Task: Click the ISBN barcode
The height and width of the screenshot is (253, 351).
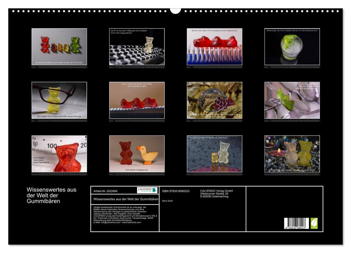Action: (x=296, y=224)
